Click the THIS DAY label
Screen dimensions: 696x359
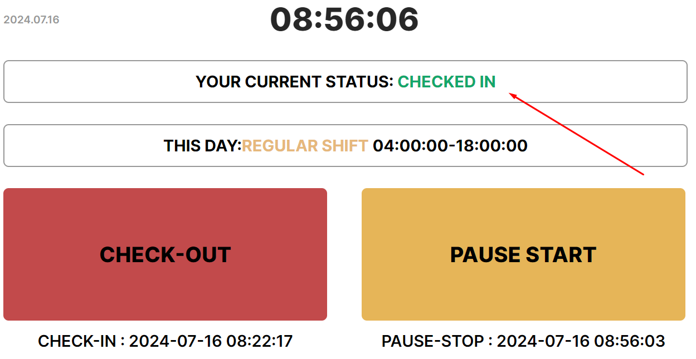click(x=202, y=146)
